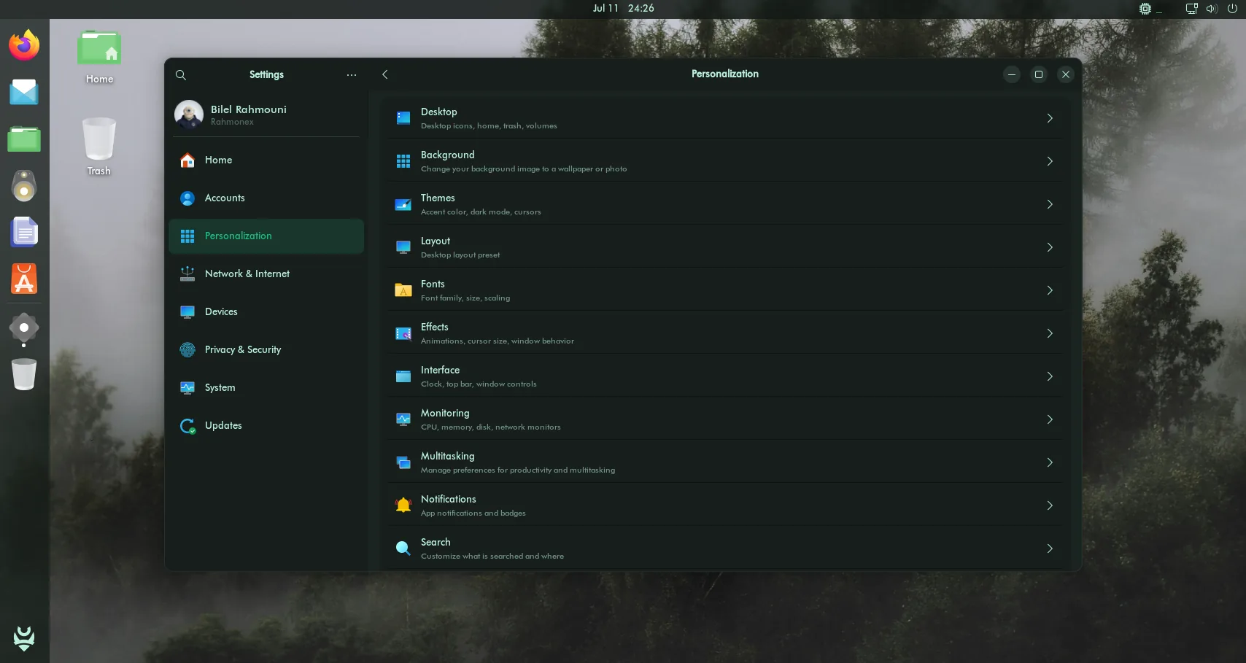This screenshot has height=663, width=1246.
Task: Select the Trash desktop icon
Action: pyautogui.click(x=99, y=147)
